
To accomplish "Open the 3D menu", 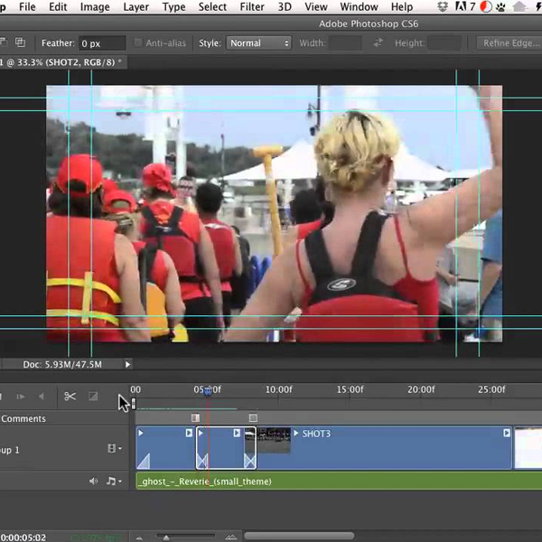I will point(285,7).
